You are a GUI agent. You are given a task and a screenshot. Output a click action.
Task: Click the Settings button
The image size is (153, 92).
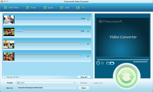(84, 83)
